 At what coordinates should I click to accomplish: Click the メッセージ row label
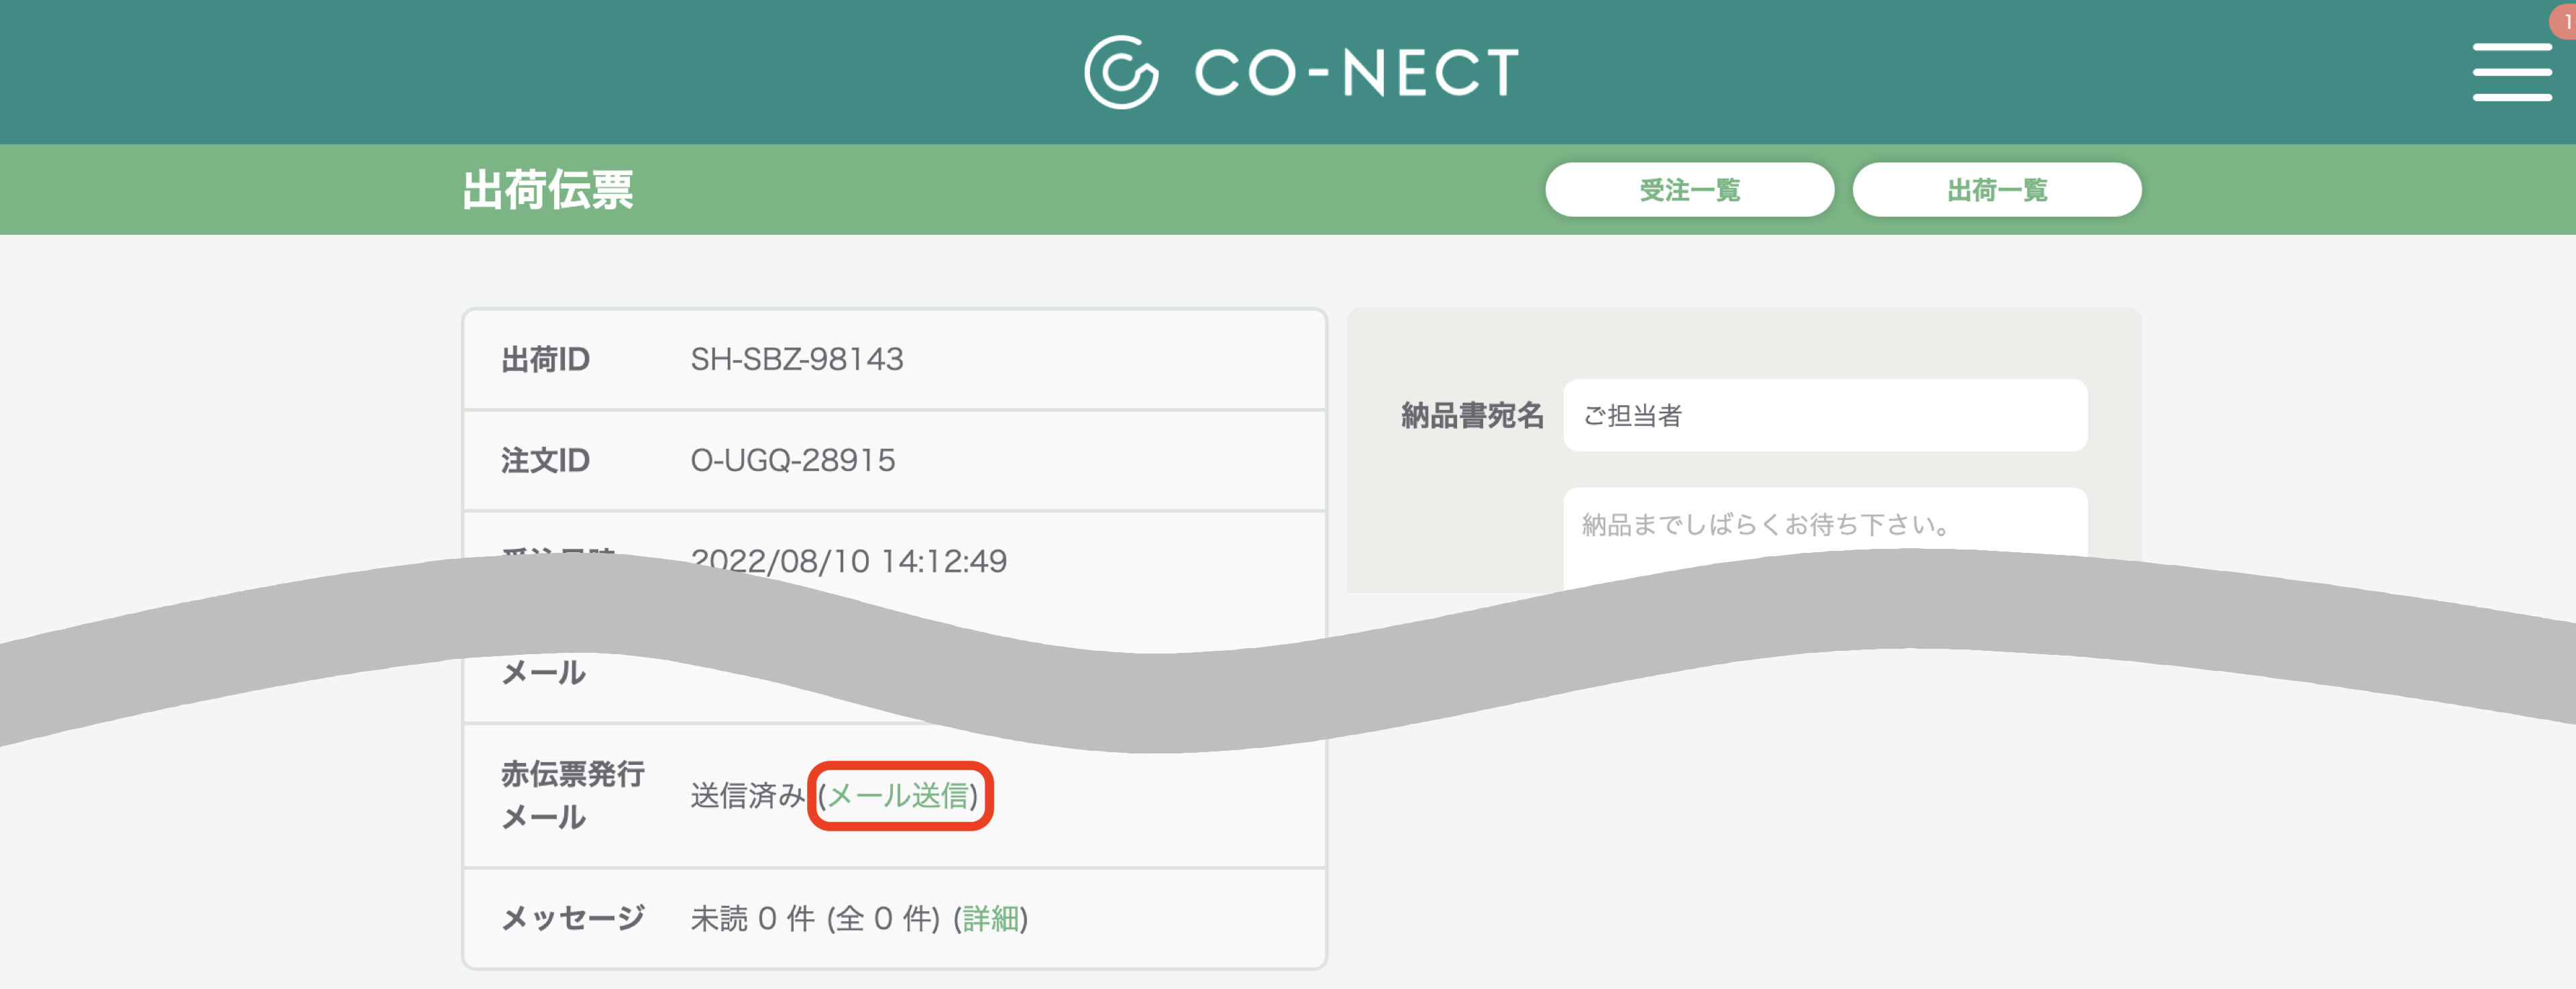(x=572, y=918)
